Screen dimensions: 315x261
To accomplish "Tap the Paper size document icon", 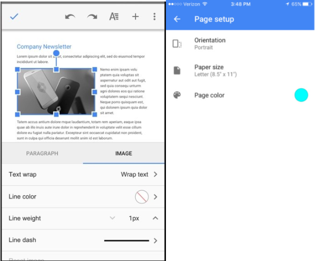I will (177, 70).
